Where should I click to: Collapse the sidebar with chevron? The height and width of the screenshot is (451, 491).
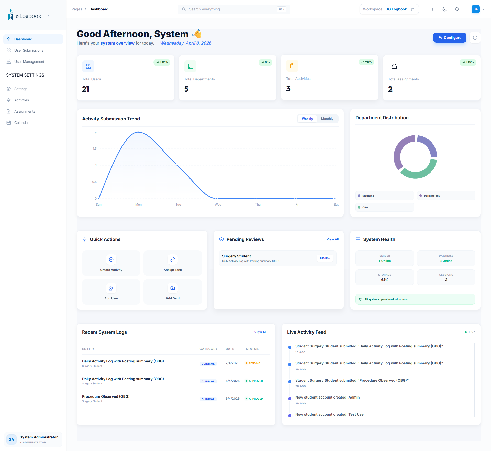click(x=48, y=15)
